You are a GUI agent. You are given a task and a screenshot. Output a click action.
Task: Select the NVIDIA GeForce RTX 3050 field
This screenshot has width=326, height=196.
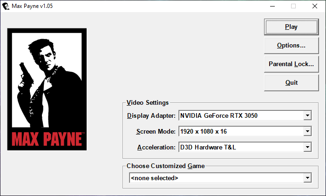click(240, 115)
